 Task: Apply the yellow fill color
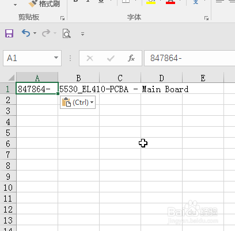tap(151, 2)
